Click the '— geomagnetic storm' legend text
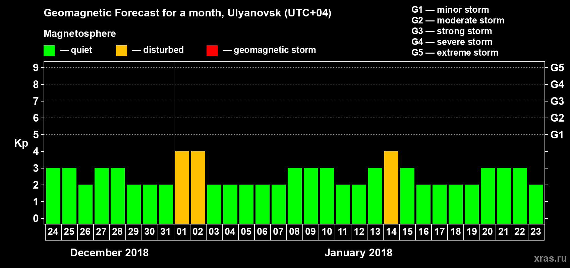The image size is (570, 268). click(269, 50)
